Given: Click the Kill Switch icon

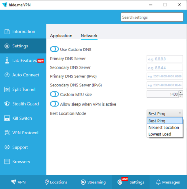Looking at the screenshot, I should click(x=7, y=118).
